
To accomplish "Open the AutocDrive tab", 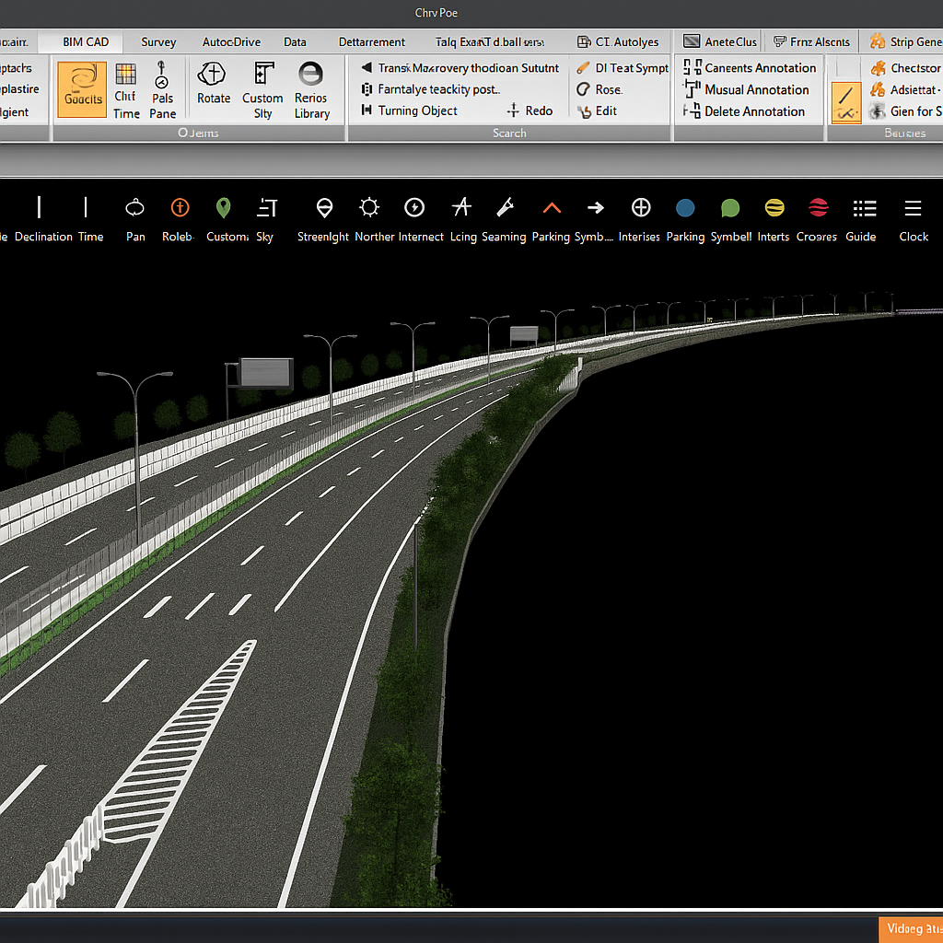I will coord(231,42).
